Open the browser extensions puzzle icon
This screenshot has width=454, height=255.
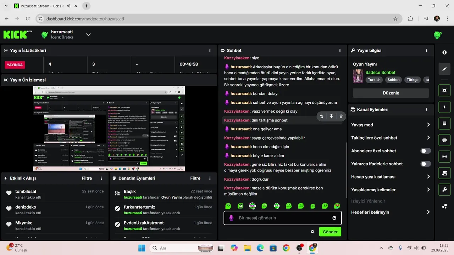tap(411, 19)
